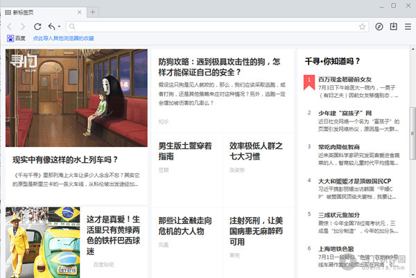The height and width of the screenshot is (278, 416).
Task: Open article 男生版土鳖穿着指南
Action: (x=185, y=151)
